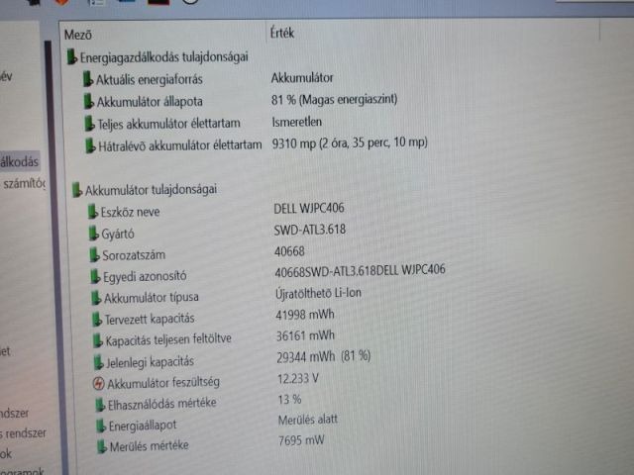Viewport: 634px width, 475px height.
Task: Click the icon next to 'Energiaállapot'
Action: [x=101, y=426]
